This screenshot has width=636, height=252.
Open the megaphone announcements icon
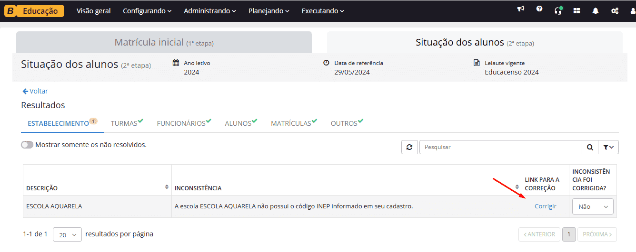[520, 9]
